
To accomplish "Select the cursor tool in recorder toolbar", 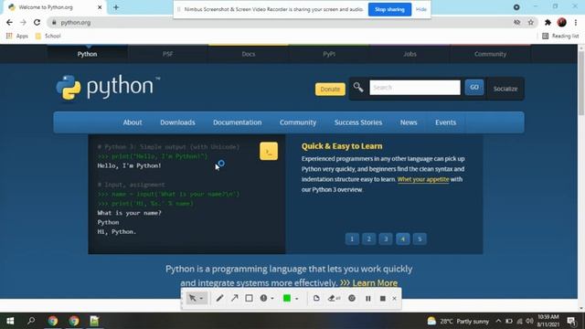I will pos(193,298).
